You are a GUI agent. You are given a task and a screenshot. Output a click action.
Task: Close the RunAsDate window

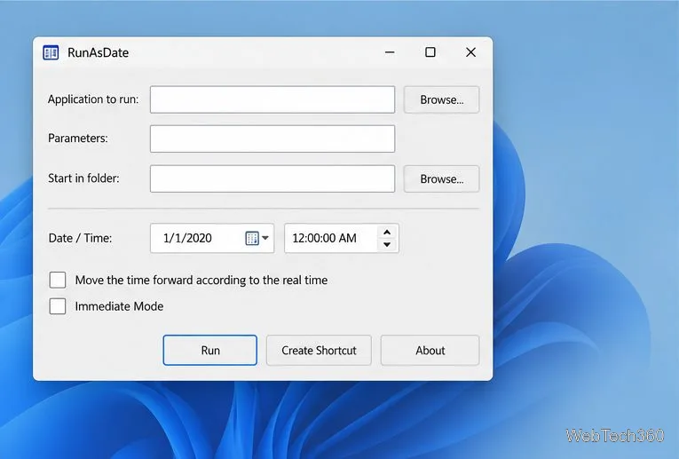pyautogui.click(x=470, y=52)
